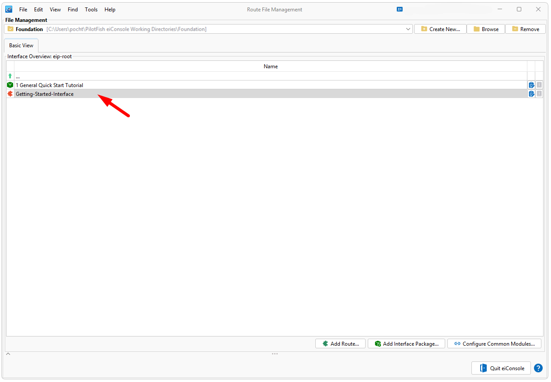
Task: Click Configure Common Modules... button
Action: 494,343
